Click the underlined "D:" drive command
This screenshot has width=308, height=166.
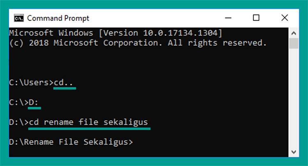pyautogui.click(x=33, y=103)
